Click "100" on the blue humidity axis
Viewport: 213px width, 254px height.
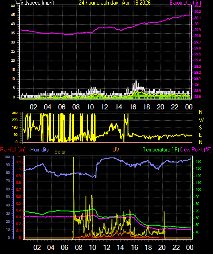(7, 157)
